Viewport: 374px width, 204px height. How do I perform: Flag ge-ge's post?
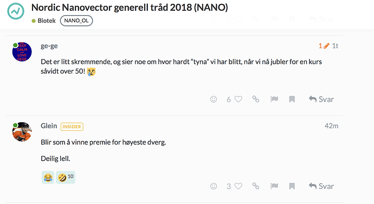[274, 99]
